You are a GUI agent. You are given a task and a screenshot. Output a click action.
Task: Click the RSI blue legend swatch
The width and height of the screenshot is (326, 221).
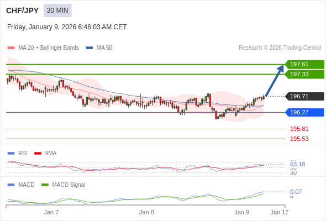11,154
